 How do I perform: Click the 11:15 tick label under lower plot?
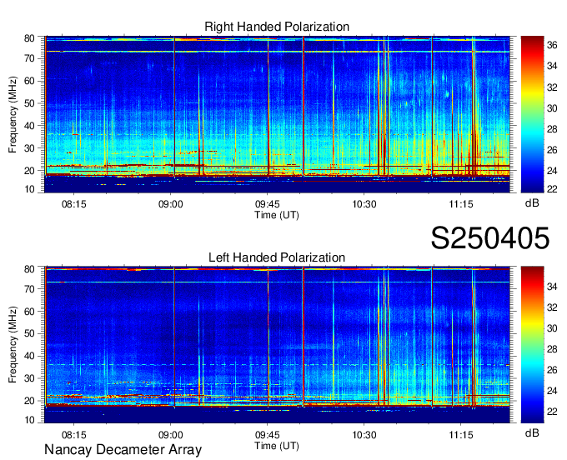(461, 435)
